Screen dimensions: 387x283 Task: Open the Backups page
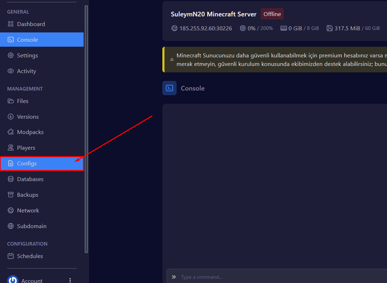click(42, 195)
